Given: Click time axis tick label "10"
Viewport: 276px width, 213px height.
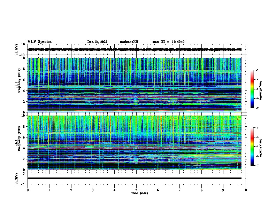Looking at the screenshot, I should pos(245,190).
